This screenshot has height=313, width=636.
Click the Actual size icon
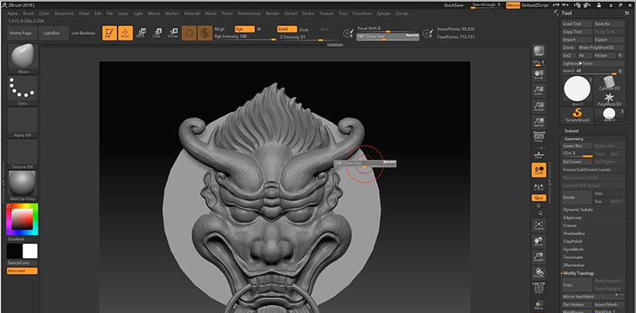coord(539,106)
